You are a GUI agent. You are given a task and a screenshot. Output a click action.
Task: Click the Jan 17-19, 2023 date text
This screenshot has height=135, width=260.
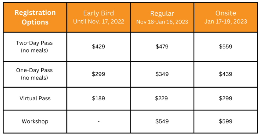(x=226, y=22)
